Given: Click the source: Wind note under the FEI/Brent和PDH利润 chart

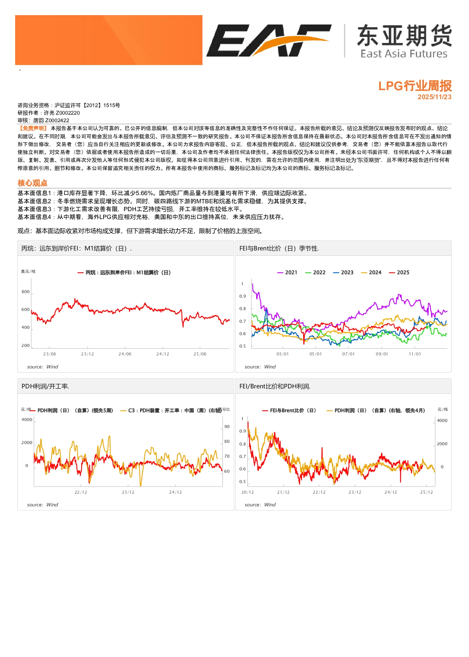Looking at the screenshot, I should (x=260, y=505).
